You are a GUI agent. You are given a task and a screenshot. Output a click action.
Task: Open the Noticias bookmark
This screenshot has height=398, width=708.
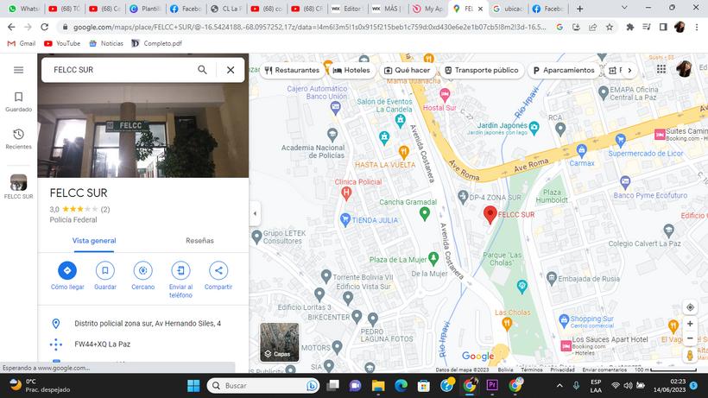(x=106, y=43)
